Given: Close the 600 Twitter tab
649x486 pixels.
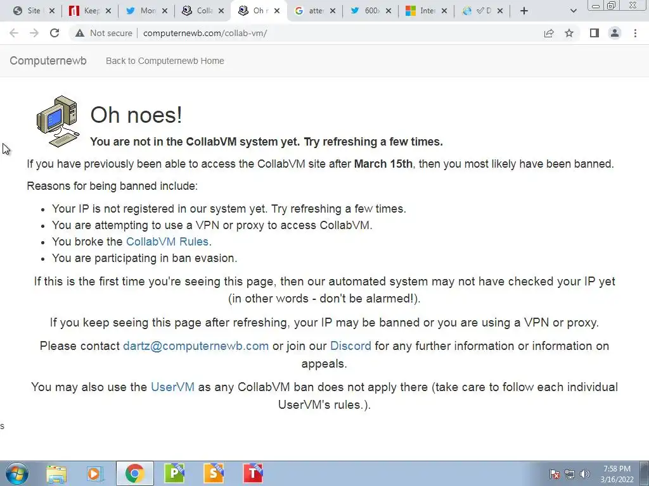Looking at the screenshot, I should (x=389, y=11).
